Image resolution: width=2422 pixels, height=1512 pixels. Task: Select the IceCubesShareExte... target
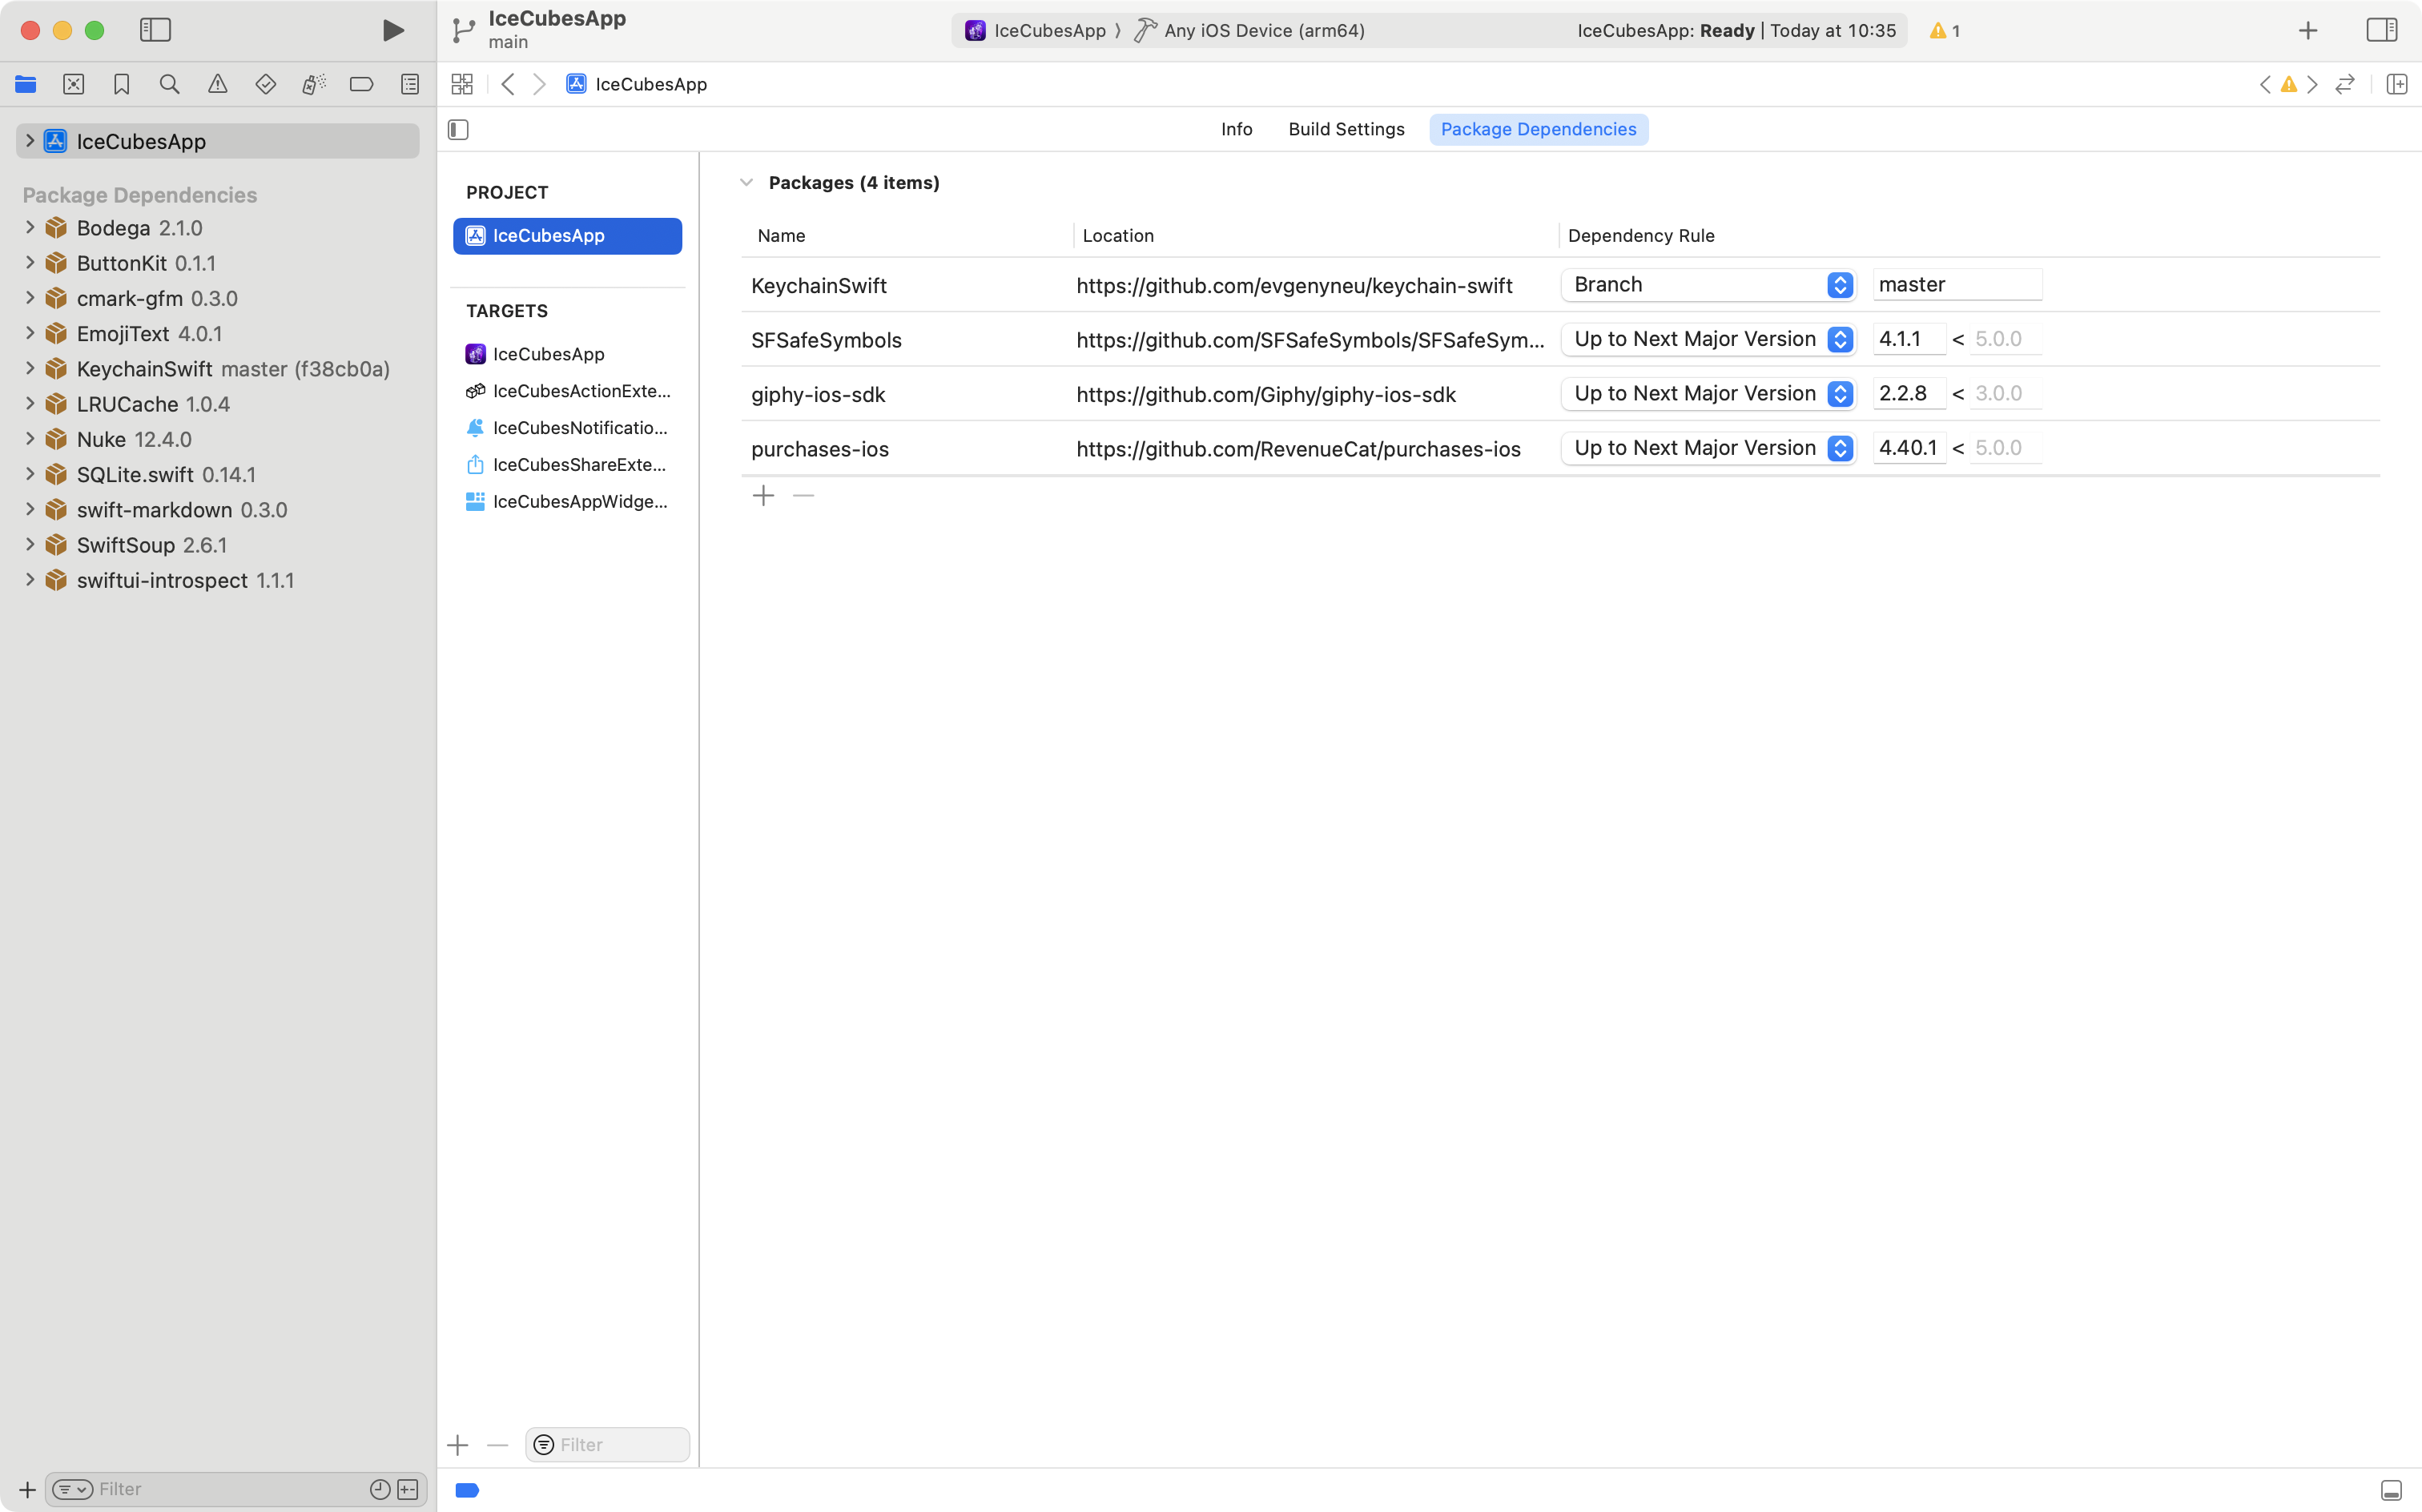click(578, 465)
